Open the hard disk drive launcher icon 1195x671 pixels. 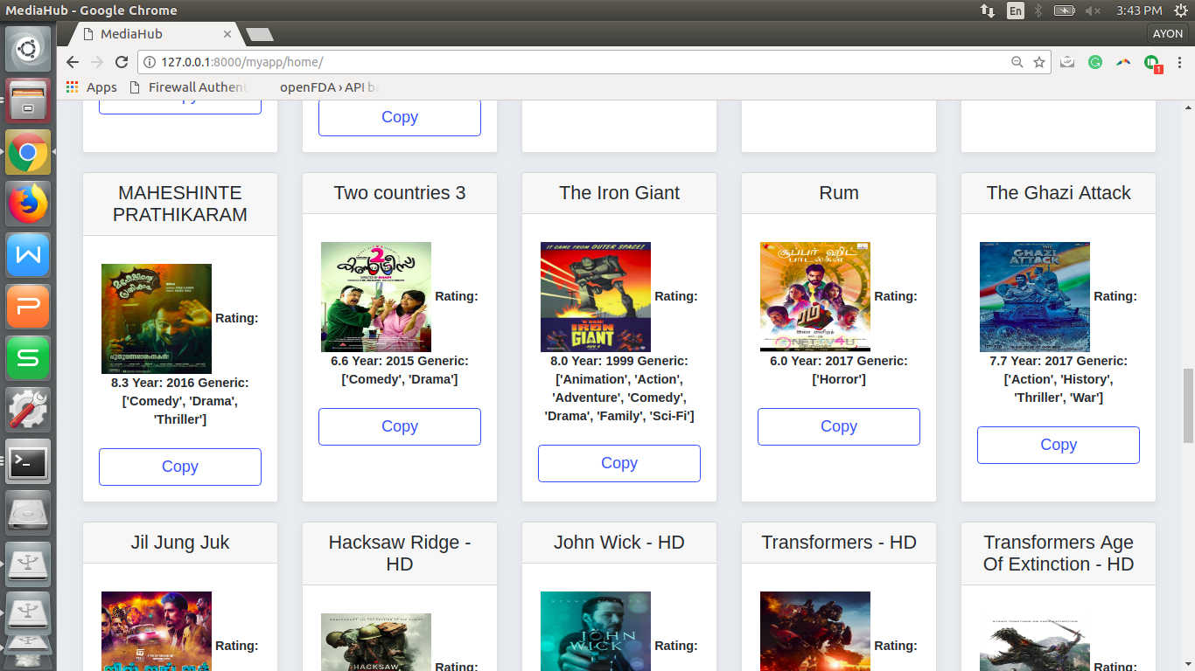coord(28,513)
